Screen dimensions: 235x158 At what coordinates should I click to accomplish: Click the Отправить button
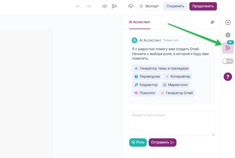[162, 142]
